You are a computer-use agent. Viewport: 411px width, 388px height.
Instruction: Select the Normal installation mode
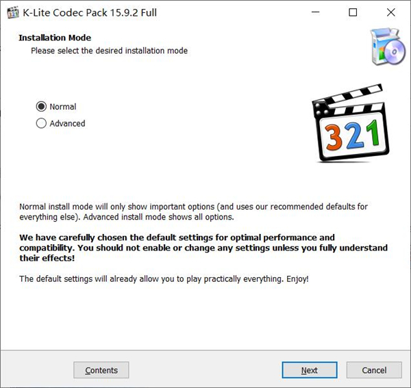41,107
